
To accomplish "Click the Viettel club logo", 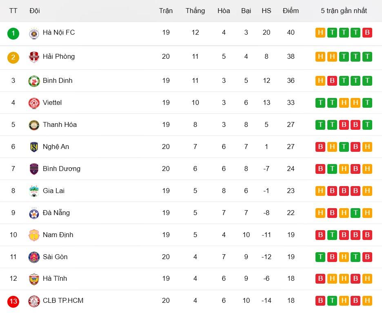I will (34, 103).
